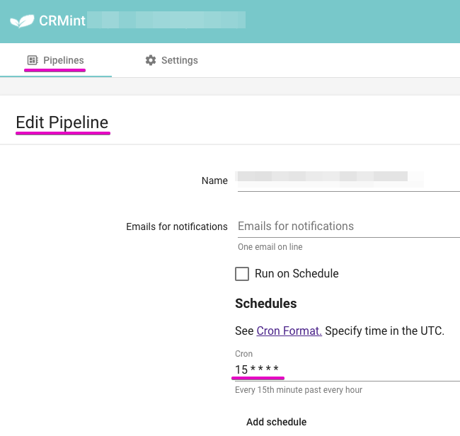Click the Pipelines tab icon
This screenshot has height=436, width=460.
click(33, 60)
